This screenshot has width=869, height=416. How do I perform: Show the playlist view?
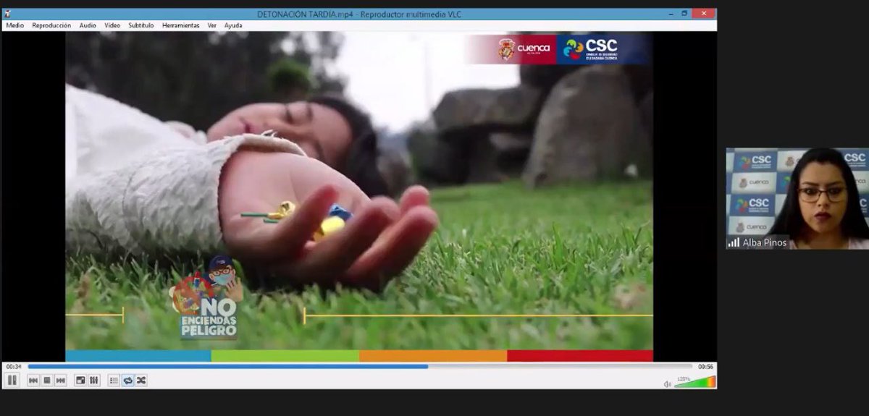(114, 381)
